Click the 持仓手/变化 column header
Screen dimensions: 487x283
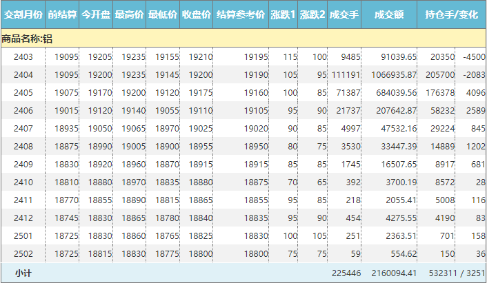coord(451,14)
